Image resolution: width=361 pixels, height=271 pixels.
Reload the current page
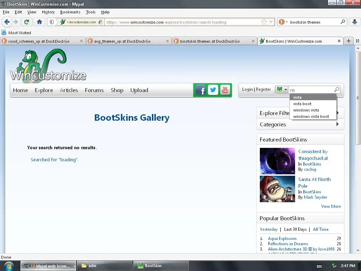tap(27, 22)
